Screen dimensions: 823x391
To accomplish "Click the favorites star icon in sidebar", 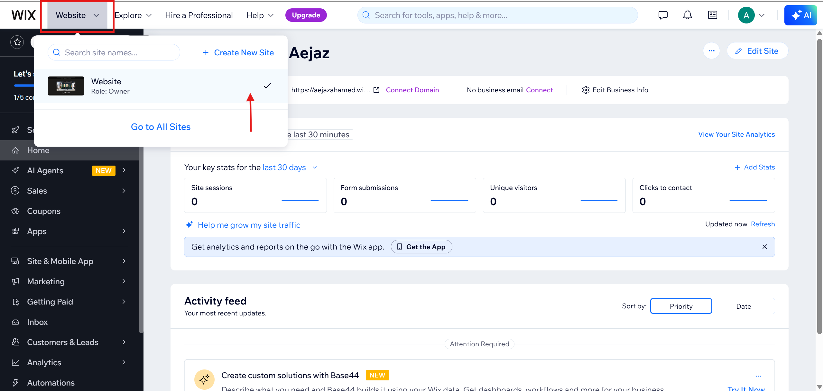I will coord(17,42).
